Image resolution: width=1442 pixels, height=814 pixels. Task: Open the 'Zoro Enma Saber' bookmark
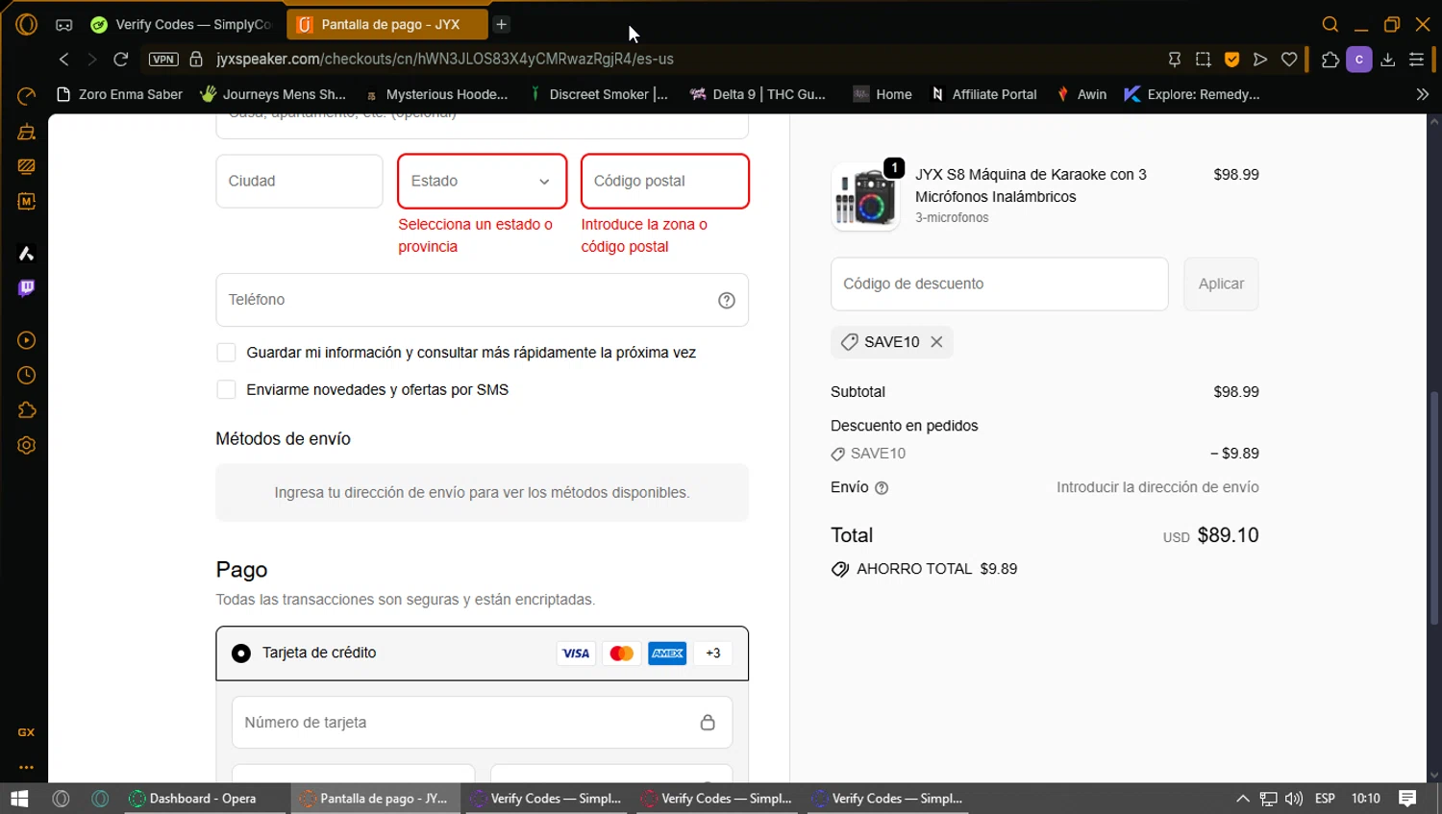(119, 94)
